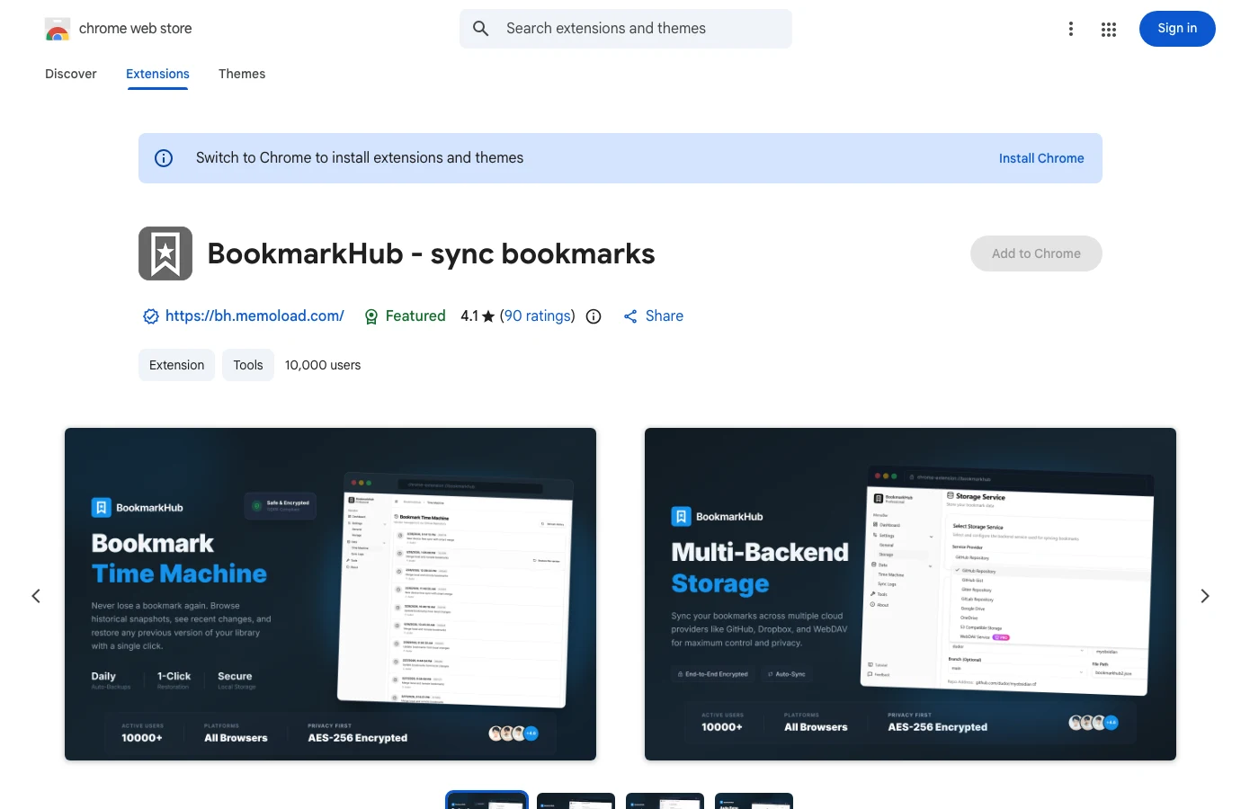Select the Extension category chip
This screenshot has width=1241, height=809.
tap(176, 365)
